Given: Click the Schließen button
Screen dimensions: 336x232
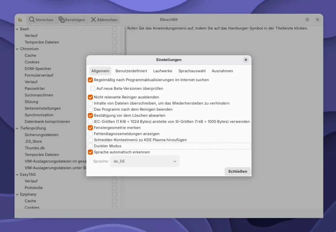Looking at the screenshot, I should pos(238,171).
